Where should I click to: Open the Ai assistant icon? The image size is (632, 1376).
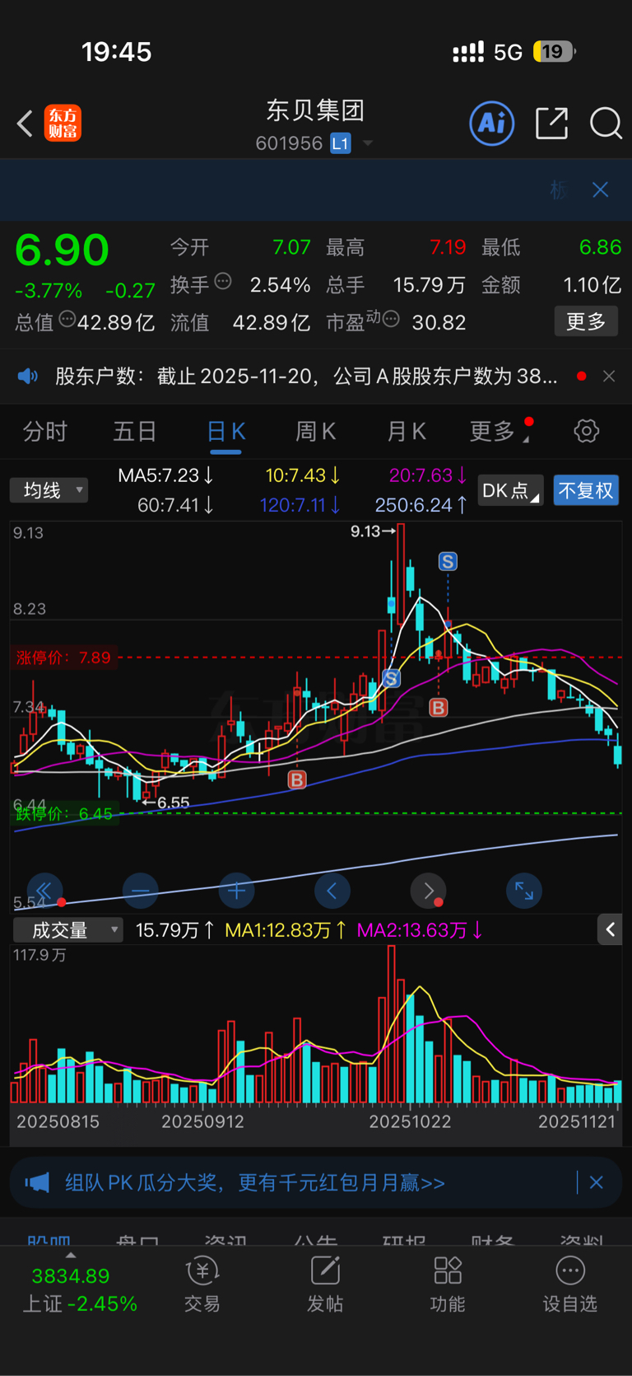(492, 124)
